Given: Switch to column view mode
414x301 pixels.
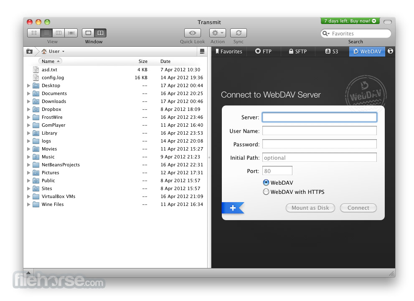Looking at the screenshot, I should [x=58, y=33].
